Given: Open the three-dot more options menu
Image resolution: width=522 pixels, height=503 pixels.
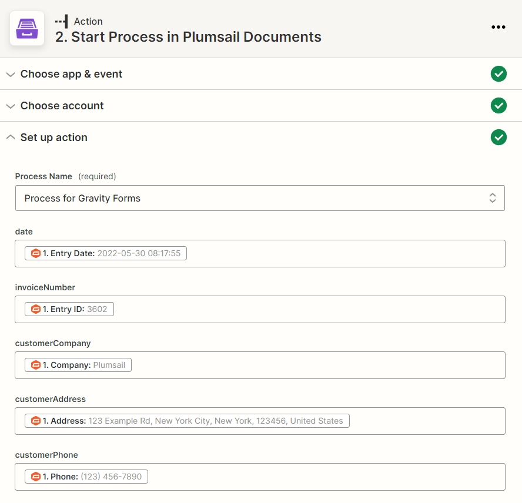Looking at the screenshot, I should (x=498, y=27).
